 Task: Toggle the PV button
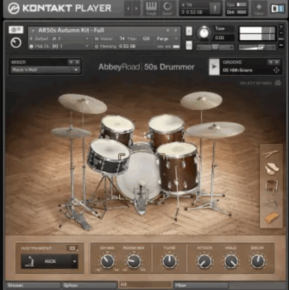click(x=281, y=45)
